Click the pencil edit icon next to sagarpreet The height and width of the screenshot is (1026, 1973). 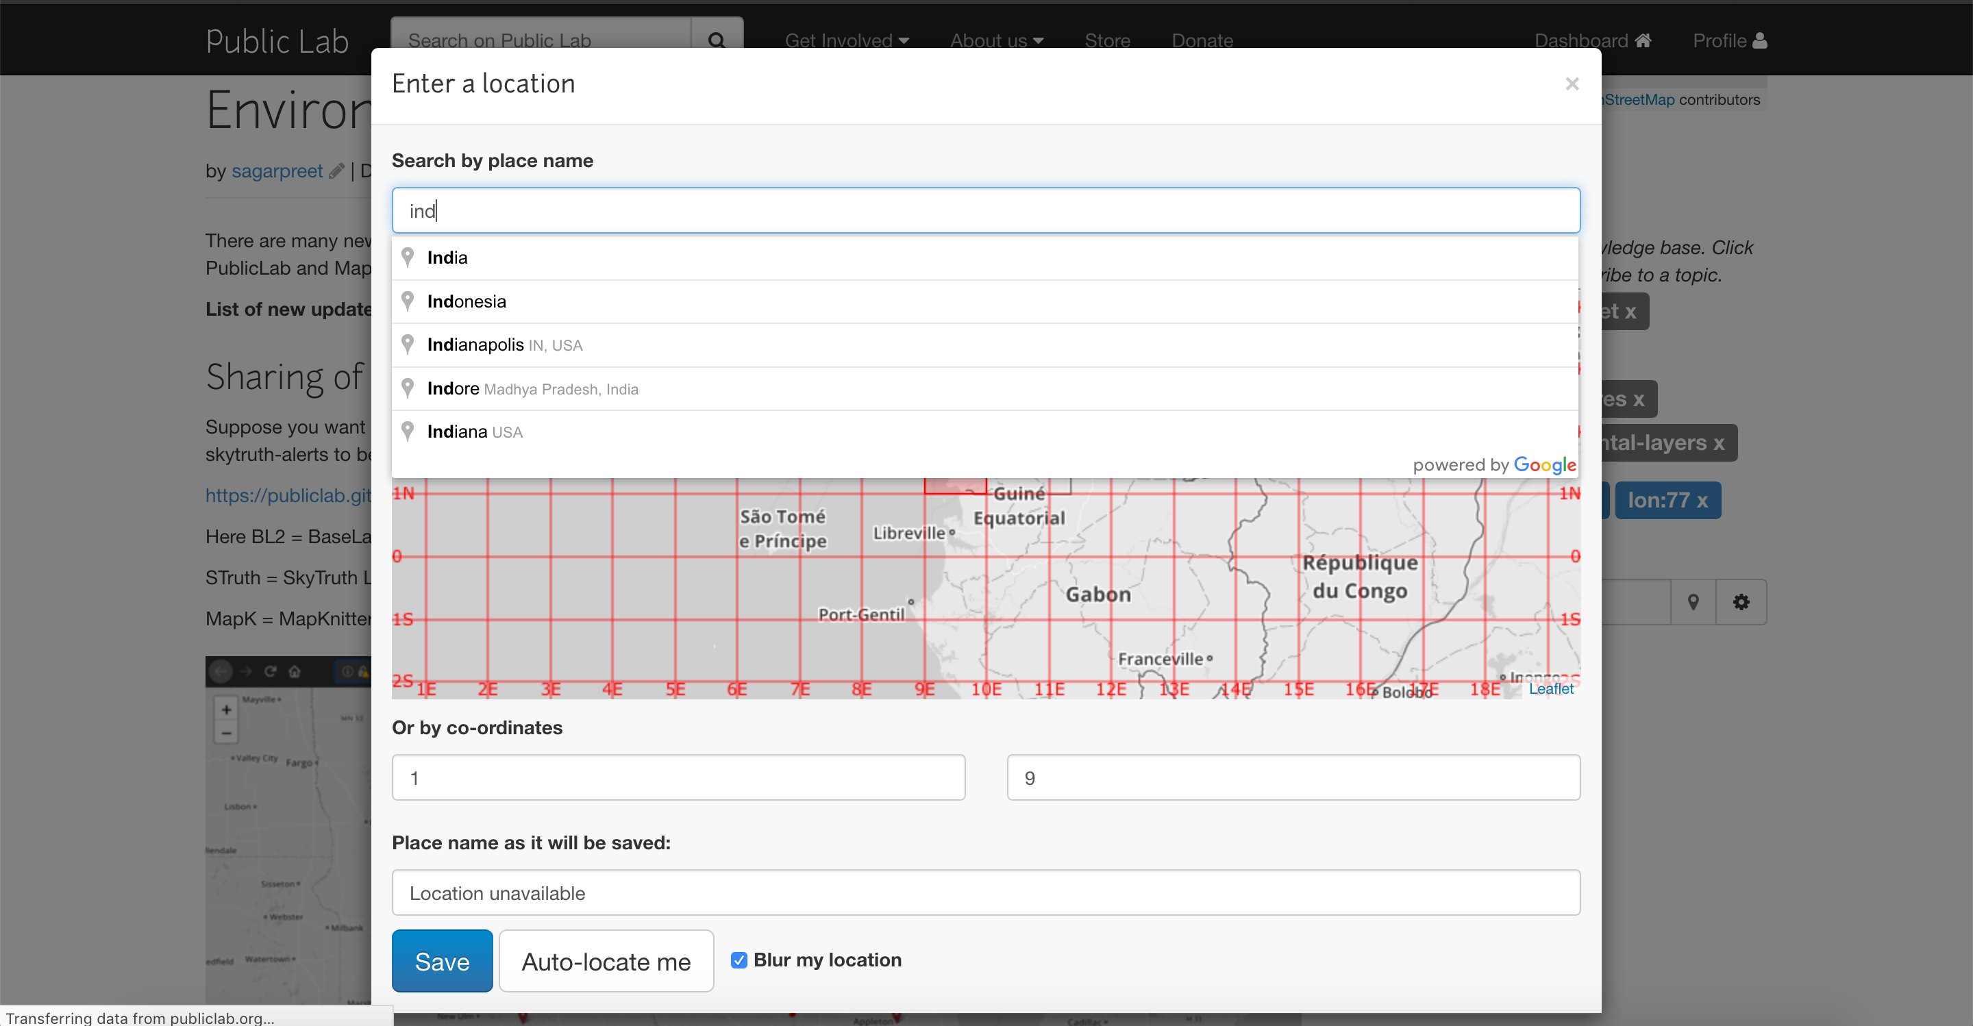tap(336, 171)
